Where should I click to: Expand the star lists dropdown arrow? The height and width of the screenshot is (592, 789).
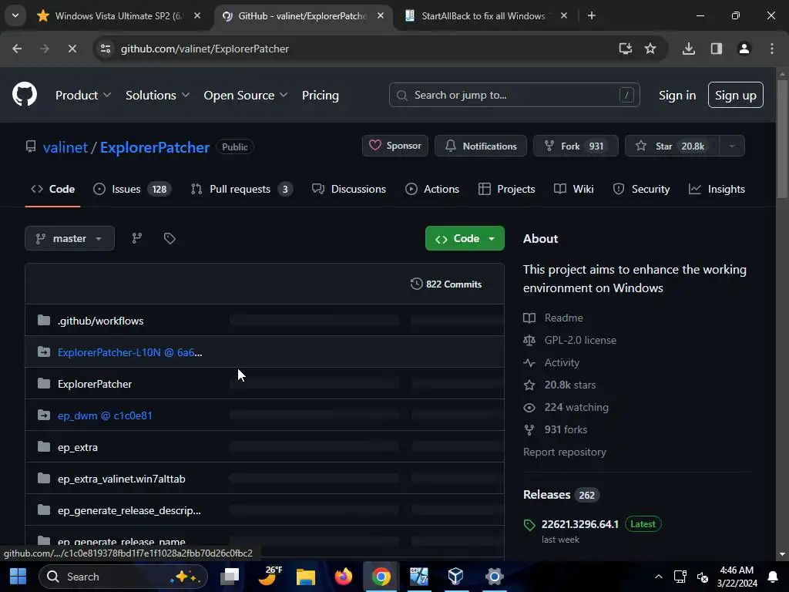coord(732,146)
